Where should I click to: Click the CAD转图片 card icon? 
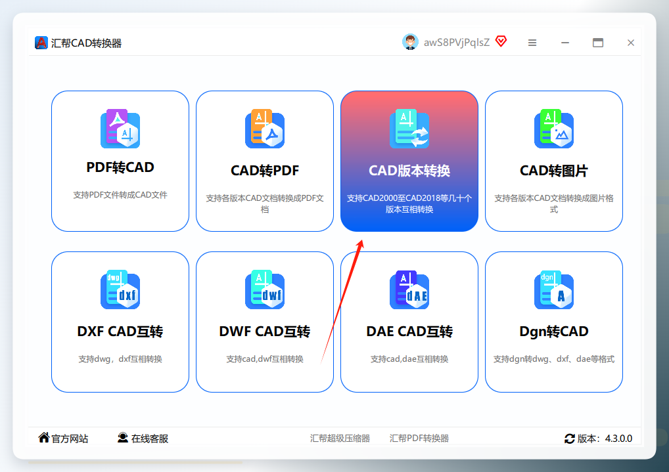coord(554,129)
